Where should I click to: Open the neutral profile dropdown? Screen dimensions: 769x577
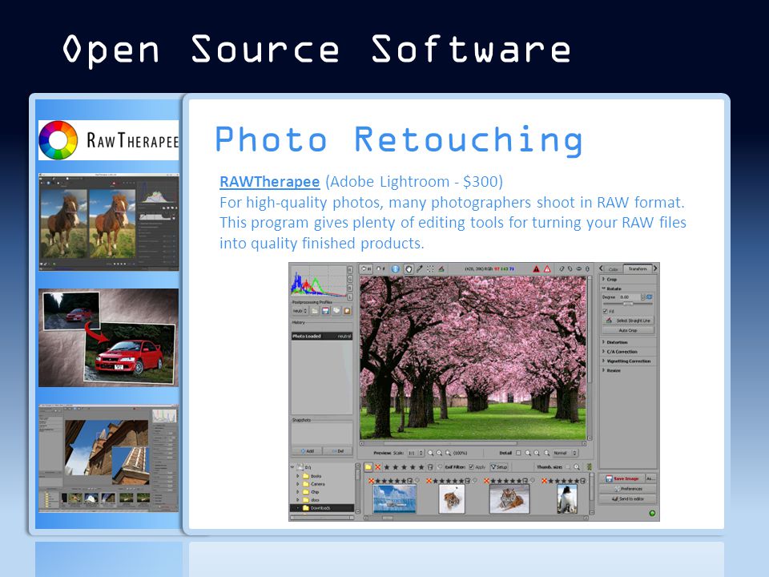coord(300,311)
